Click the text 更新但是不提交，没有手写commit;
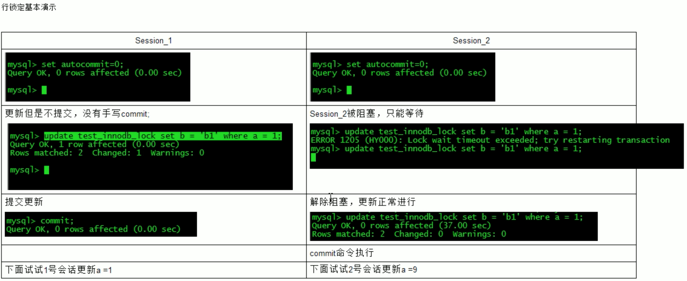Image resolution: width=687 pixels, height=281 pixels. (x=77, y=113)
